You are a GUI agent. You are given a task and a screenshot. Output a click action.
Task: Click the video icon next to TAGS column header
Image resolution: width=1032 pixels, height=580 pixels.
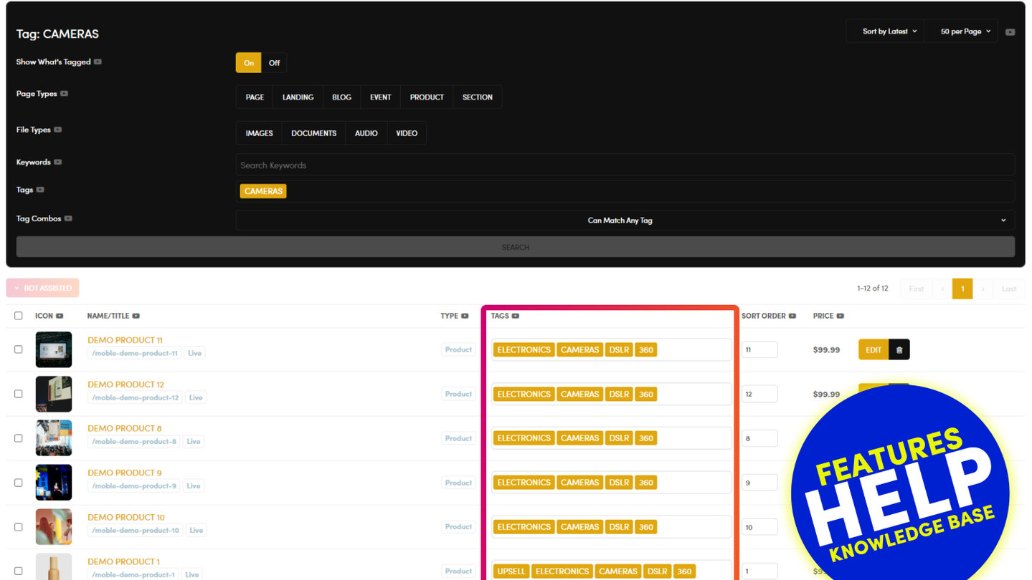click(x=515, y=316)
